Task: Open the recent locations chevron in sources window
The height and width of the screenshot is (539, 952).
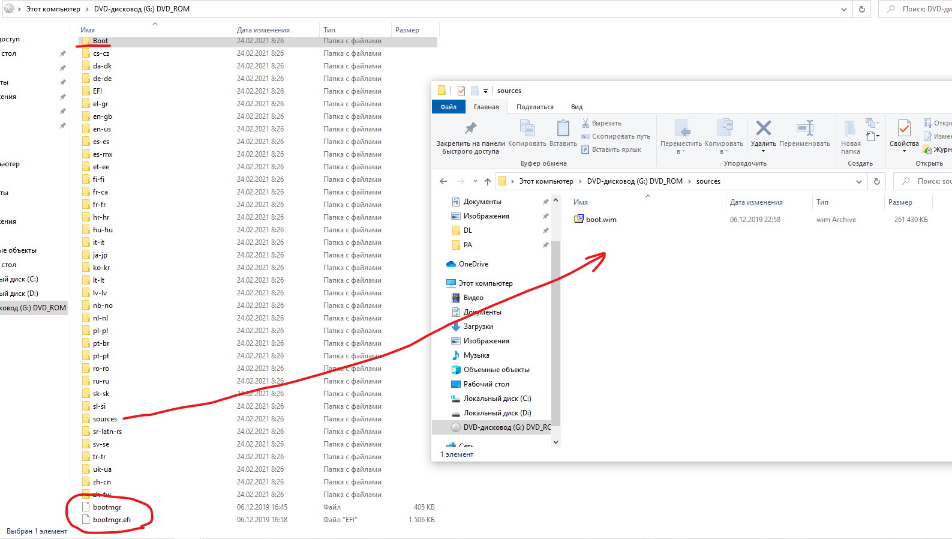Action: pos(475,181)
